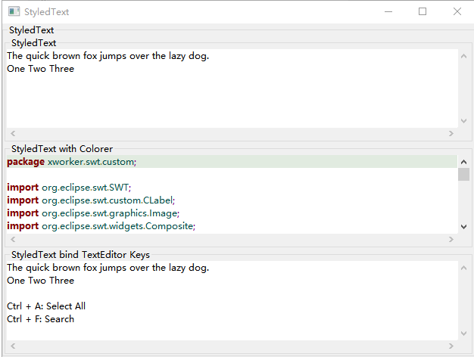The height and width of the screenshot is (357, 474).
Task: Click scroll-up arrow in the Colorer code panel
Action: coord(463,161)
